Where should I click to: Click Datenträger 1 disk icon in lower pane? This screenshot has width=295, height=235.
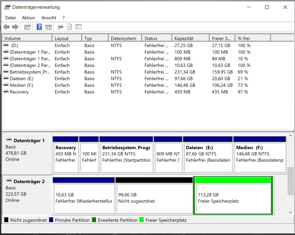point(9,140)
